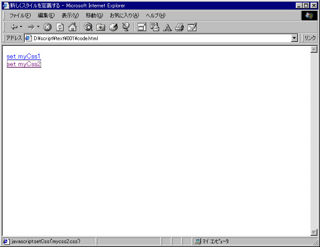Go to the Home page icon
The height and width of the screenshot is (247, 320).
[x=73, y=27]
